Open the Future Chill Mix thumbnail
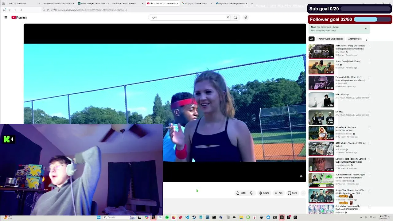This screenshot has width=393, height=221. tap(321, 83)
